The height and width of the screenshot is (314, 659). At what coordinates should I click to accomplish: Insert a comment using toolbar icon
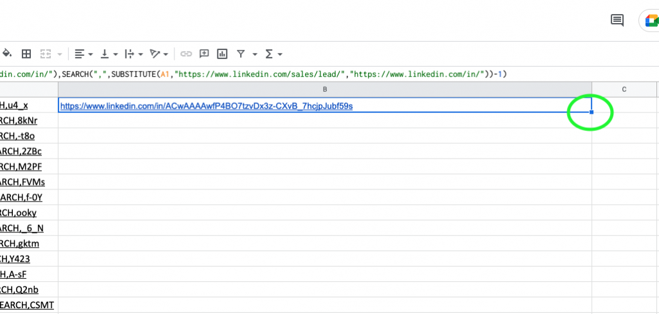point(204,54)
